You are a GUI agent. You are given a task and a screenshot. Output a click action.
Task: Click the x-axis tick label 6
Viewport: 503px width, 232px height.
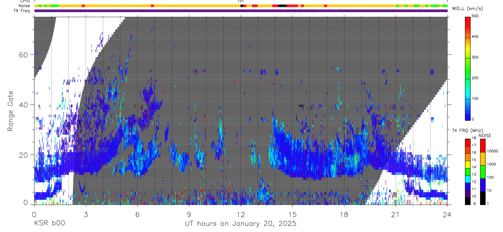(138, 214)
